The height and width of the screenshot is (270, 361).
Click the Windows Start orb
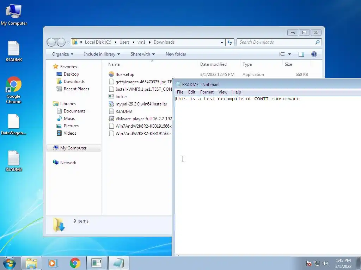pyautogui.click(x=9, y=263)
